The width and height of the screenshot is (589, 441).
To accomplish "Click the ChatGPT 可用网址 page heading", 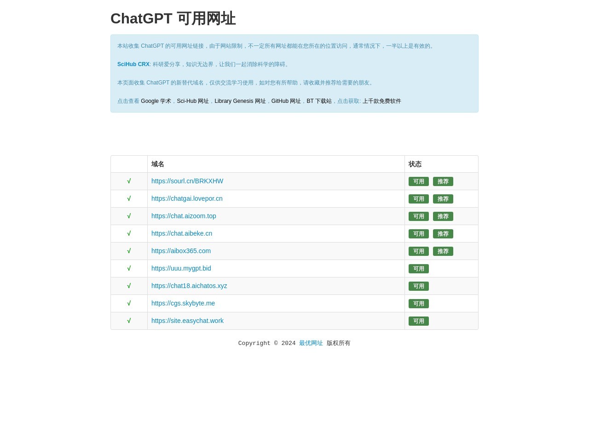I will pos(173,18).
